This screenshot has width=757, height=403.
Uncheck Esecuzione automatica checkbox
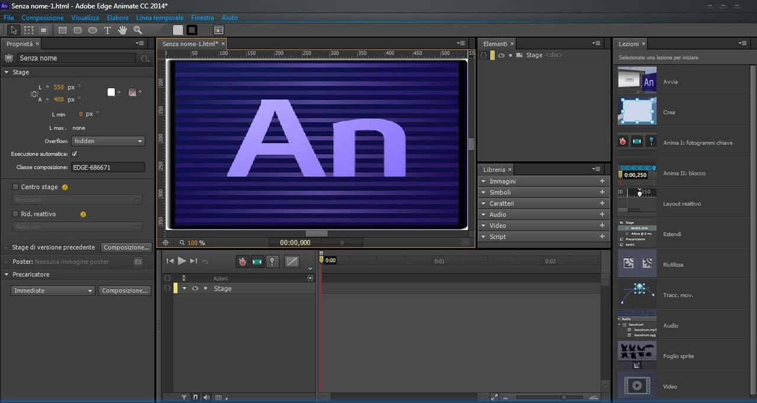point(75,154)
